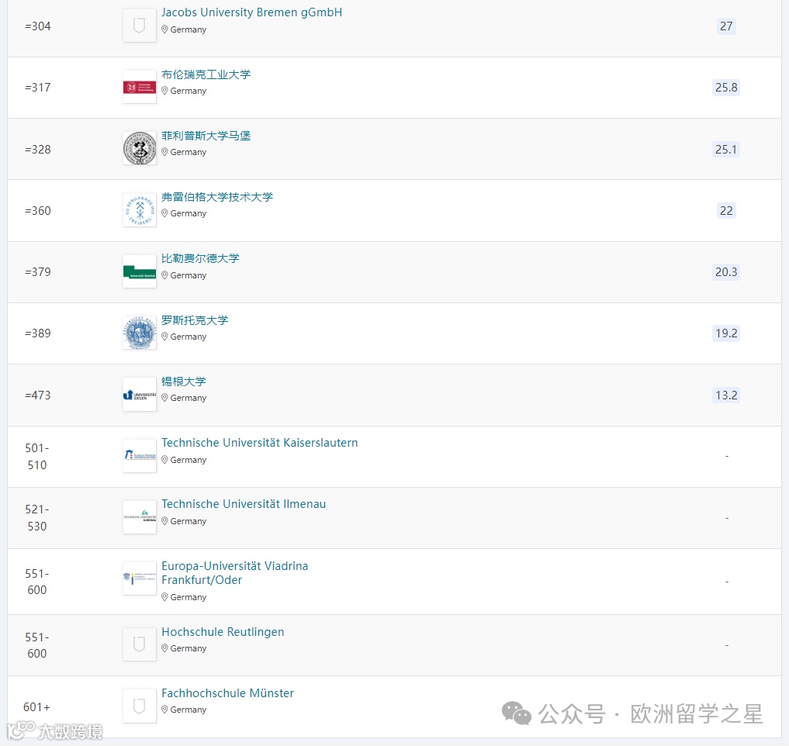Screen dimensions: 789x746
Task: Click the TU Kaiserslautern logo
Action: pos(140,456)
